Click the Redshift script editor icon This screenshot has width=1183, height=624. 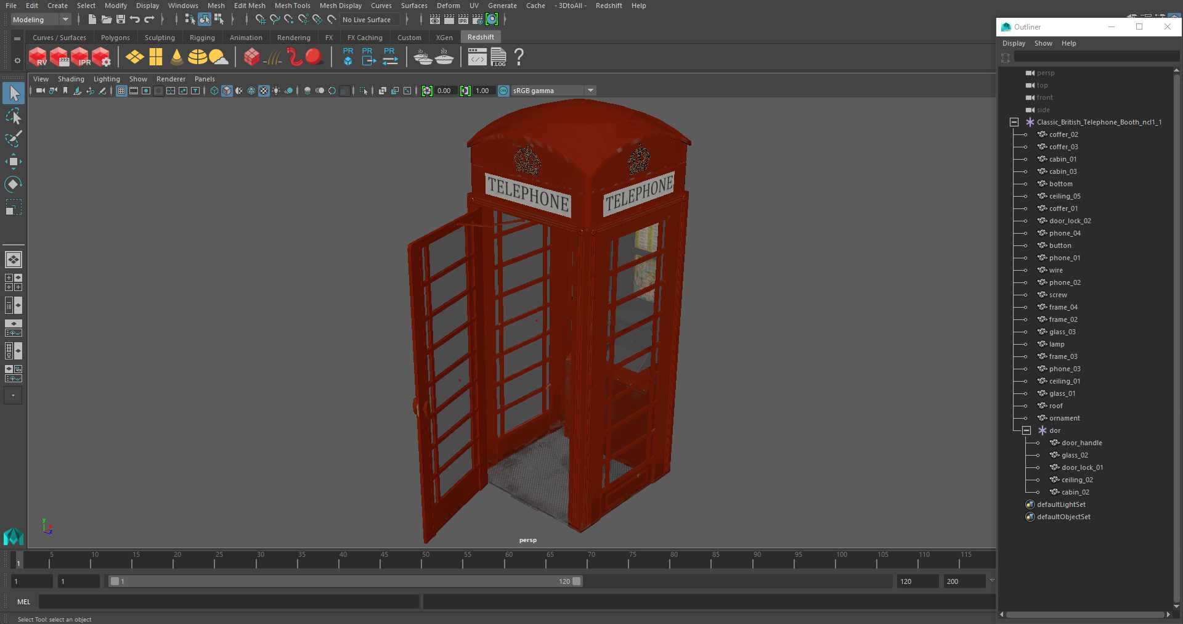point(477,57)
